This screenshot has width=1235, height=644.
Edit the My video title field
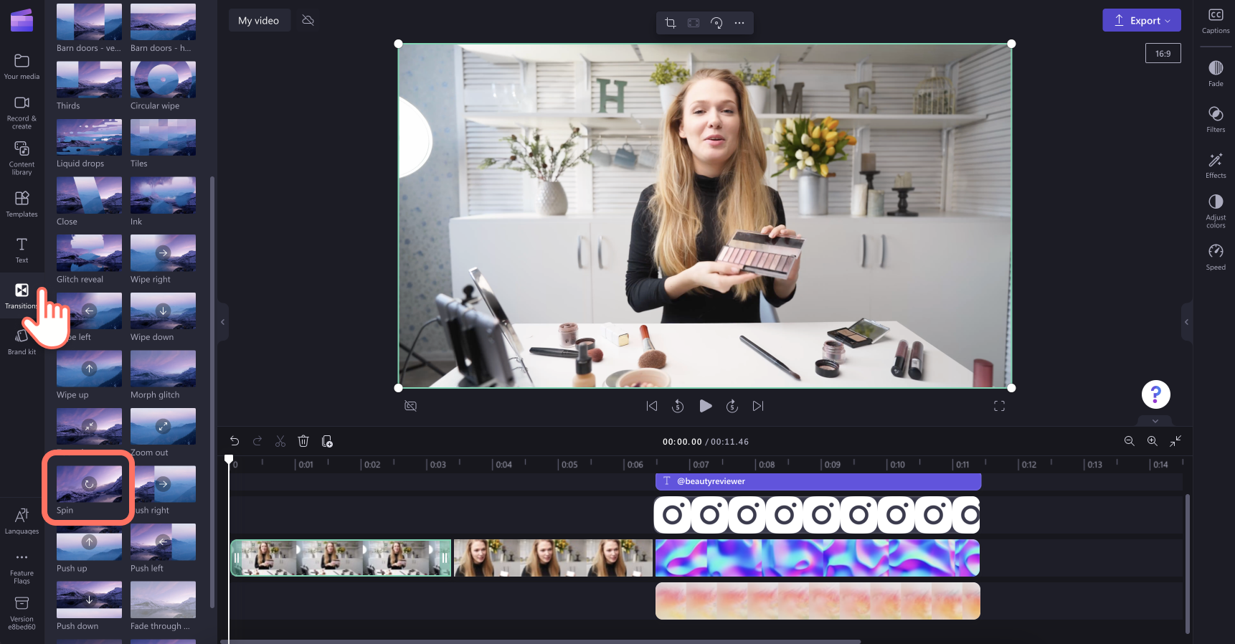259,20
